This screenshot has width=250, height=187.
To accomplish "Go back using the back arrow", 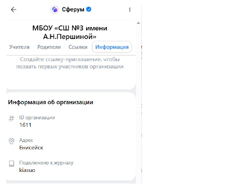I will point(13,9).
